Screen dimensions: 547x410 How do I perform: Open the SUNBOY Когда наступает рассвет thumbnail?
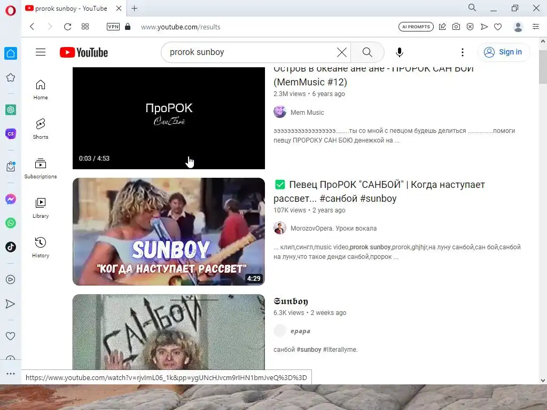click(169, 232)
